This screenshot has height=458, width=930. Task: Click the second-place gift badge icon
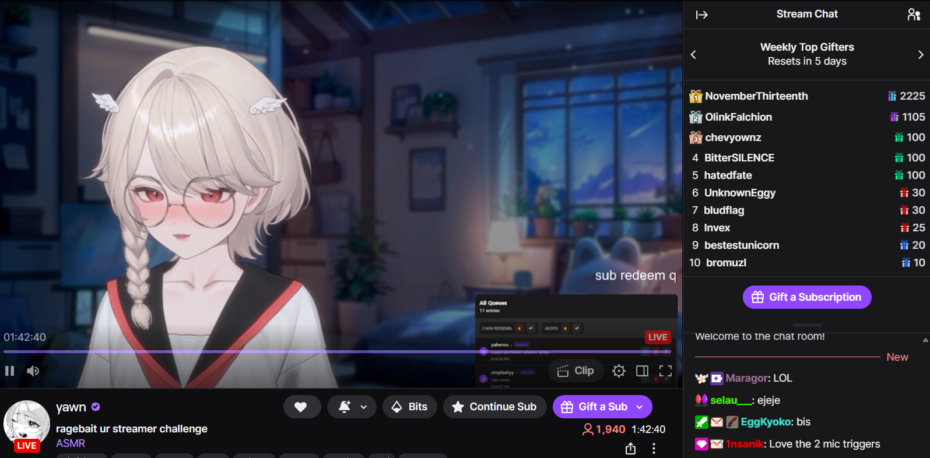696,117
